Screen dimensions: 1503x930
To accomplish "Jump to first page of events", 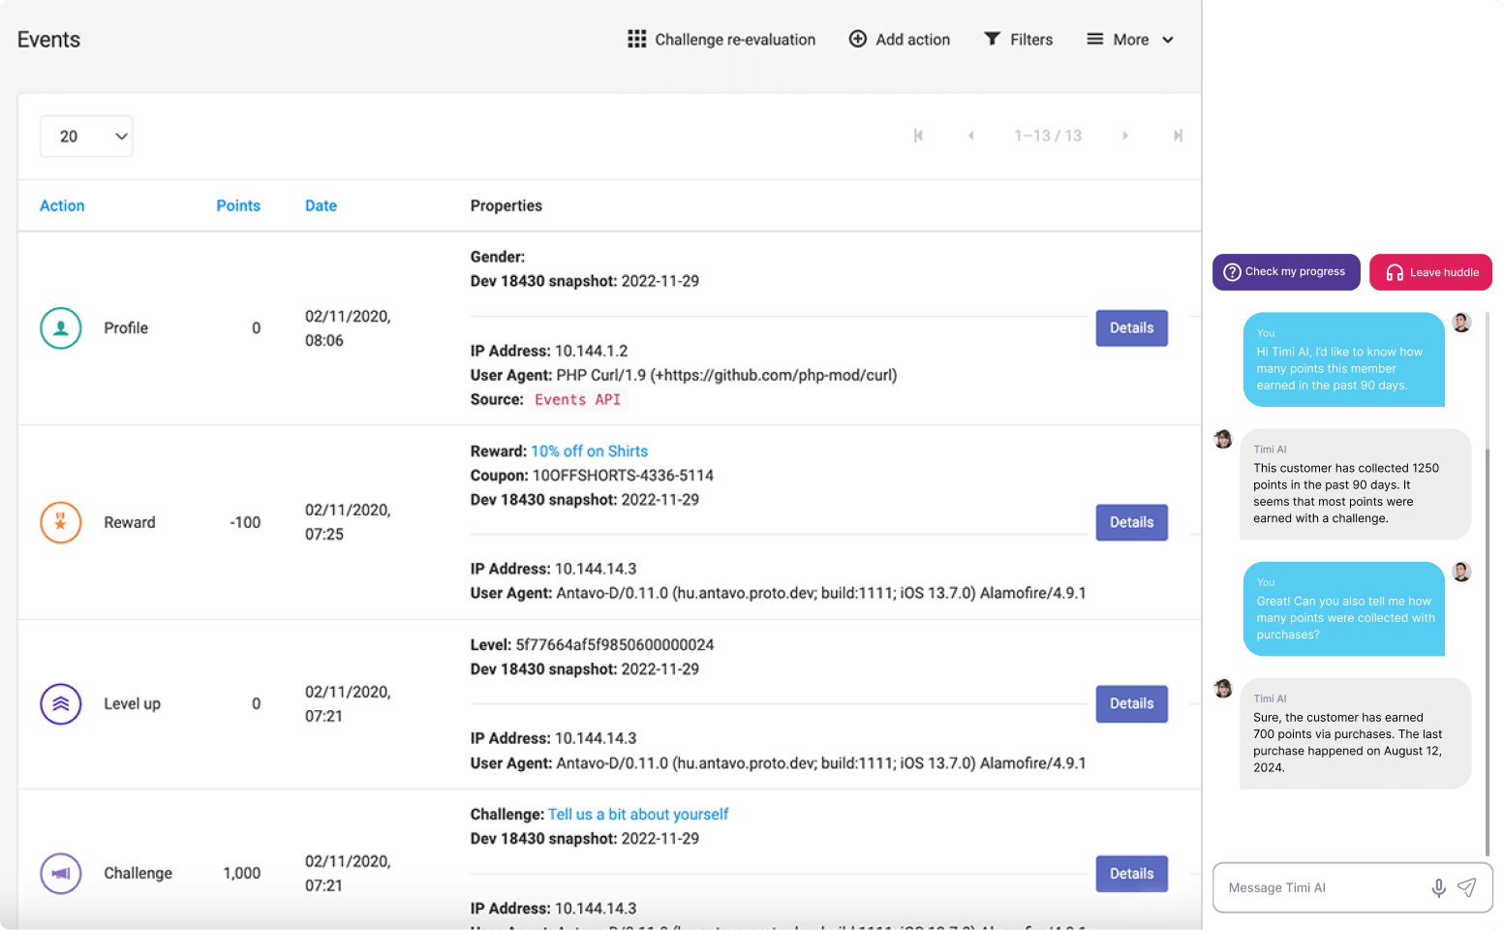I will (x=918, y=136).
